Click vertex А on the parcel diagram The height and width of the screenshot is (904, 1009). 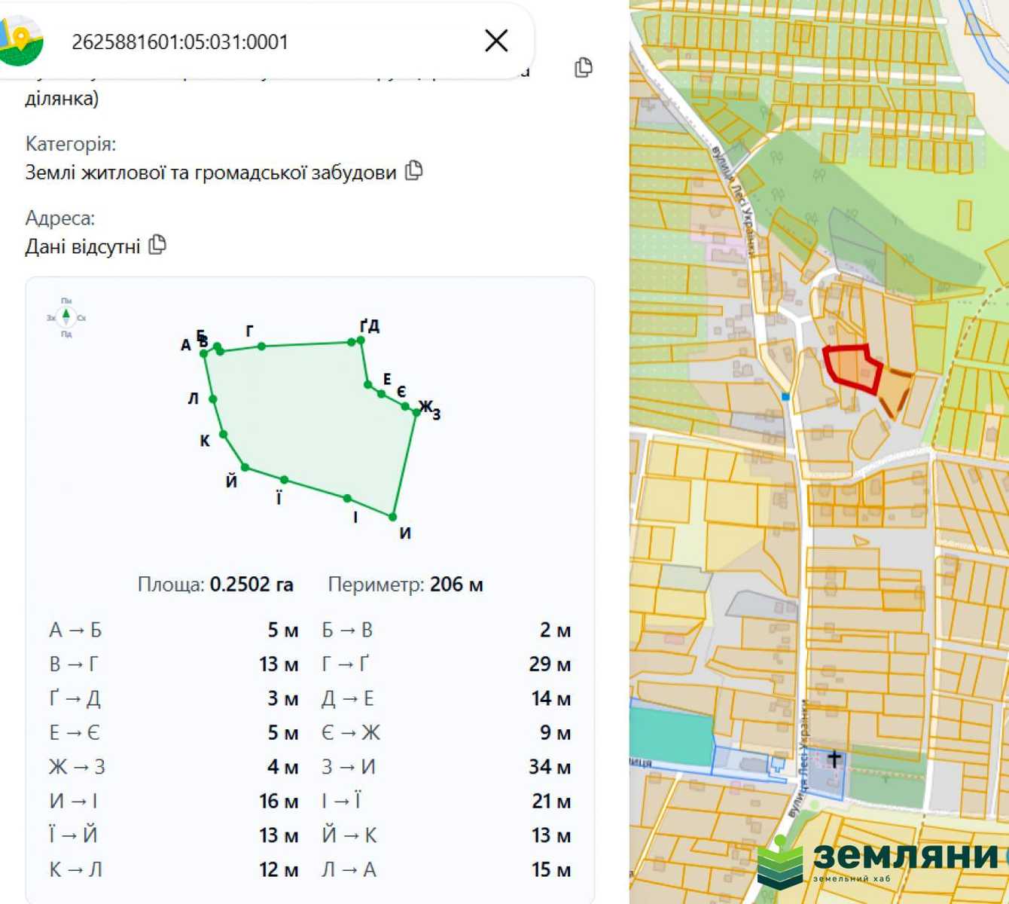point(203,353)
